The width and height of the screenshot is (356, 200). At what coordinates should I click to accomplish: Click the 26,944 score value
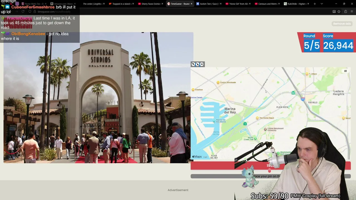pyautogui.click(x=338, y=46)
